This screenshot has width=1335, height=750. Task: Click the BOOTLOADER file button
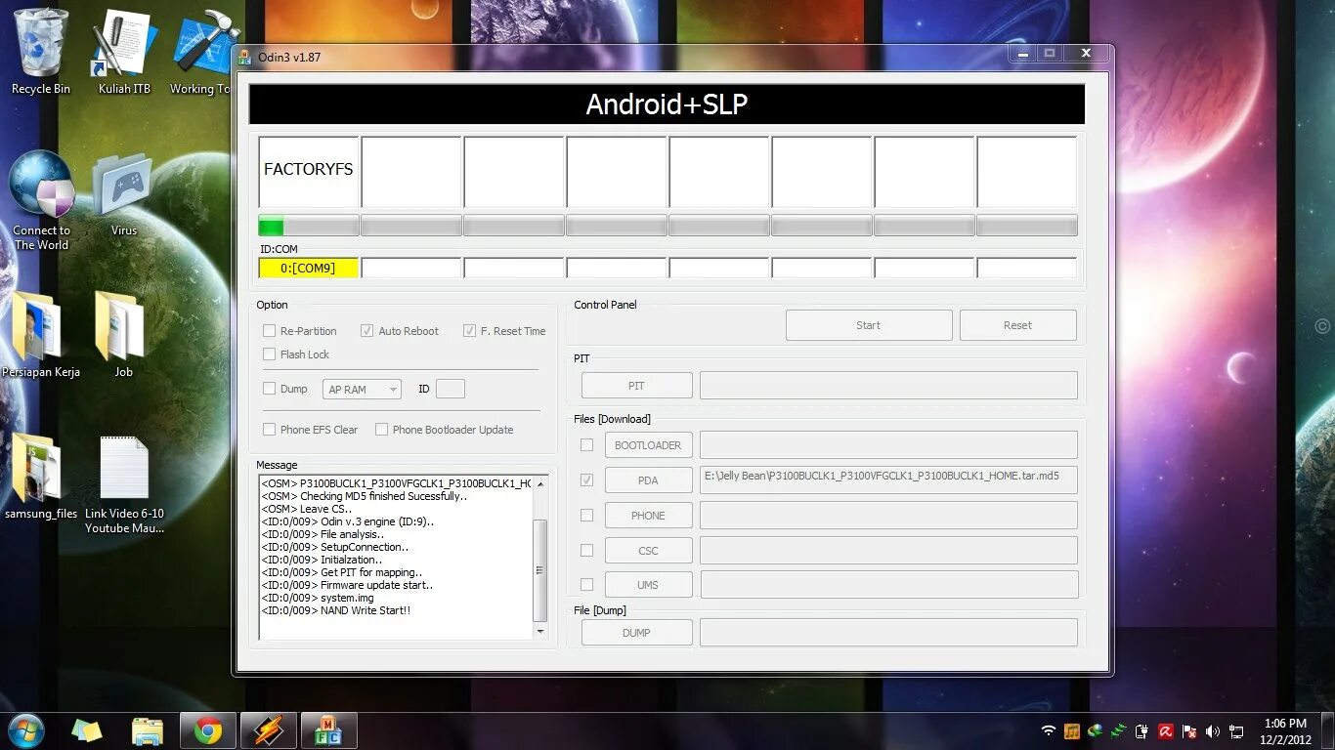point(648,445)
